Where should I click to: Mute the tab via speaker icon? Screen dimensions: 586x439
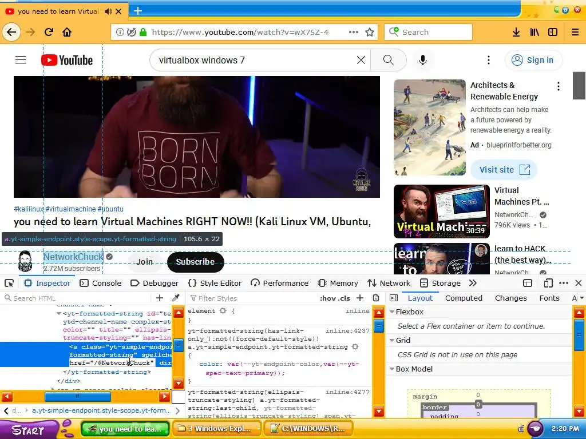(108, 11)
